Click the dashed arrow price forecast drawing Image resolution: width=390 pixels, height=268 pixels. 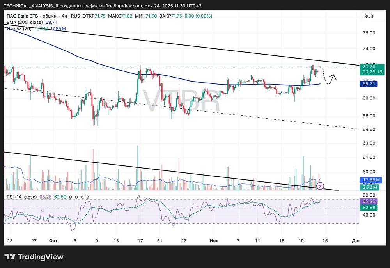pyautogui.click(x=329, y=76)
